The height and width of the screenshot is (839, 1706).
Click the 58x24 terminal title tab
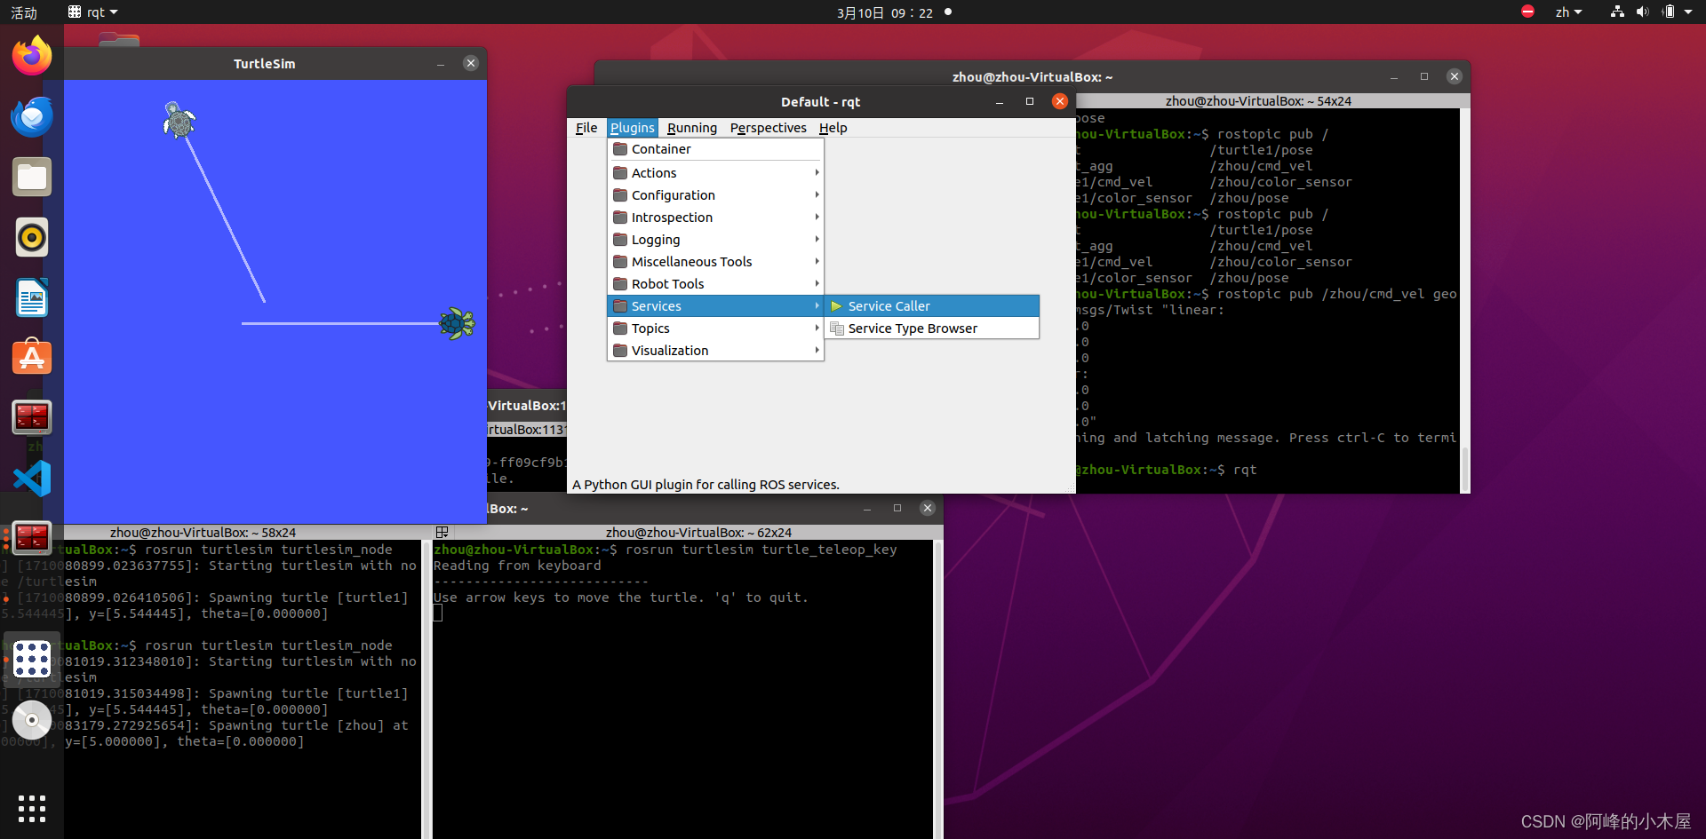tap(203, 532)
